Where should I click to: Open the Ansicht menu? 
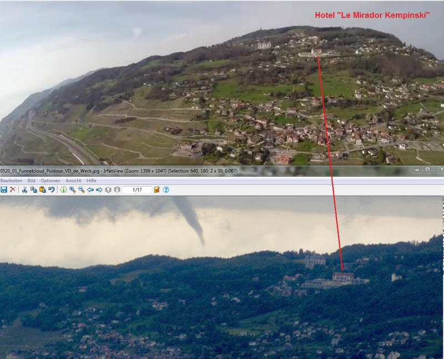(73, 181)
